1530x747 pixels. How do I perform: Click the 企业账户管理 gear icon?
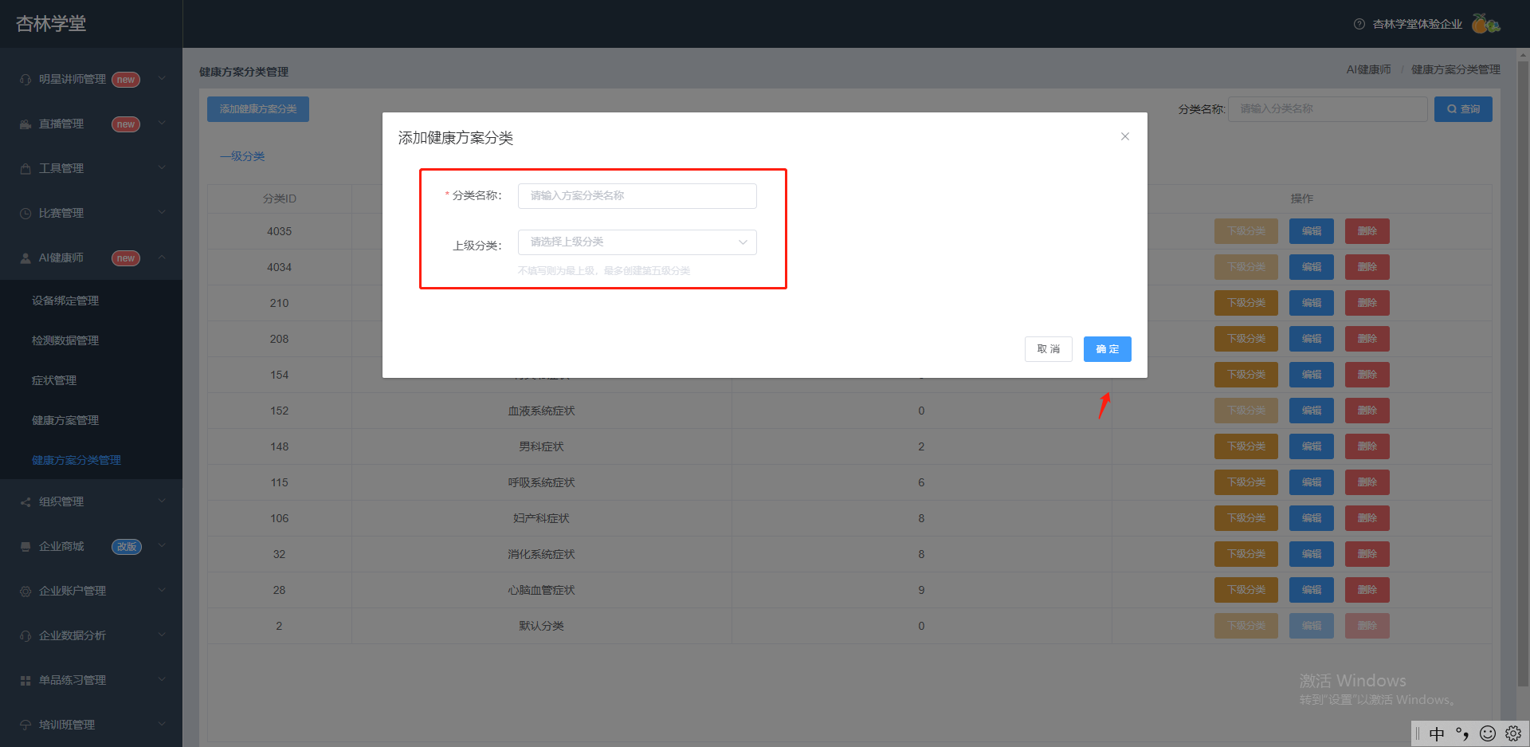(x=25, y=592)
